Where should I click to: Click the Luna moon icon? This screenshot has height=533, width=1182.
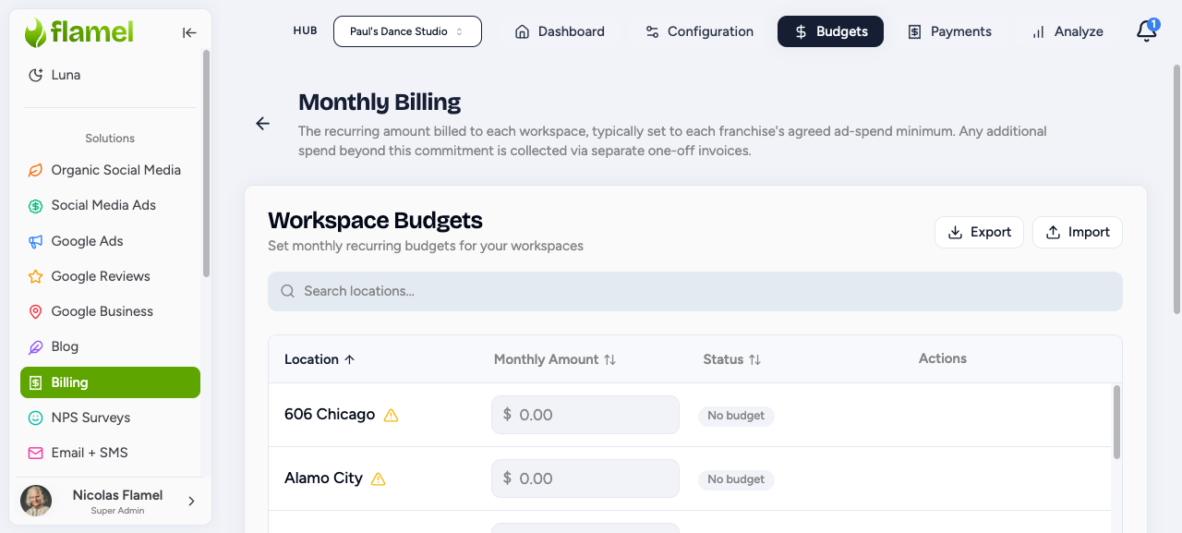(x=36, y=75)
